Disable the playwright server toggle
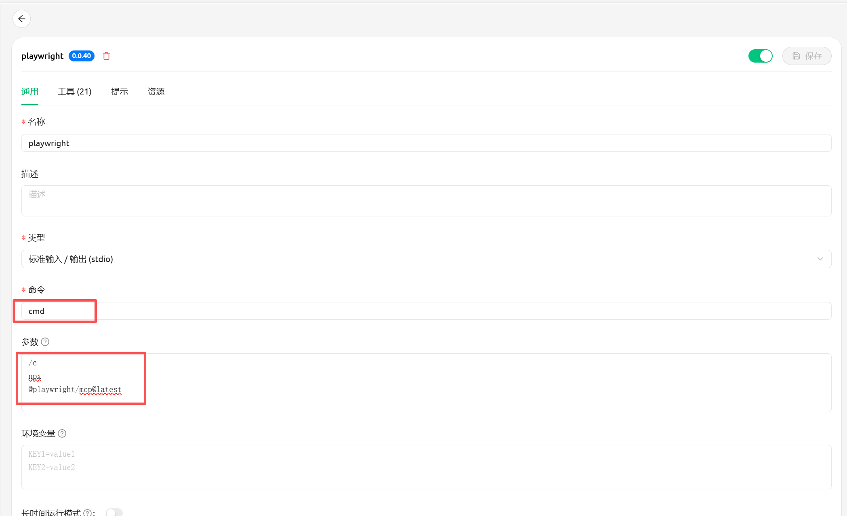 tap(760, 56)
